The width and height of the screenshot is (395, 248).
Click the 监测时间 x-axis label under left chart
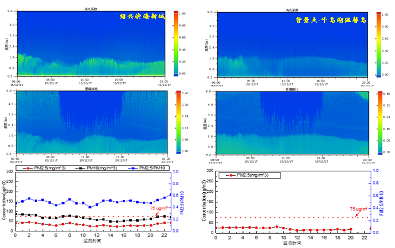tap(93, 242)
